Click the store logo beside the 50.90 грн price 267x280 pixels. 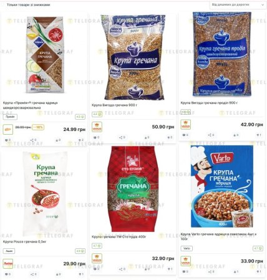coord(97,127)
